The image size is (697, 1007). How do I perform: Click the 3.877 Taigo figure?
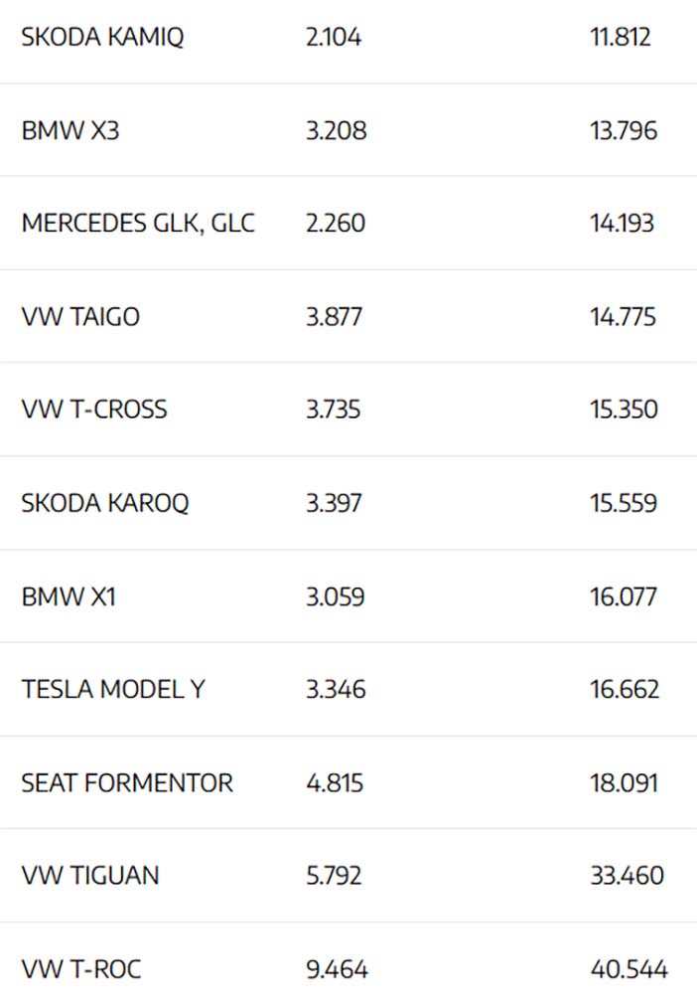coord(334,317)
